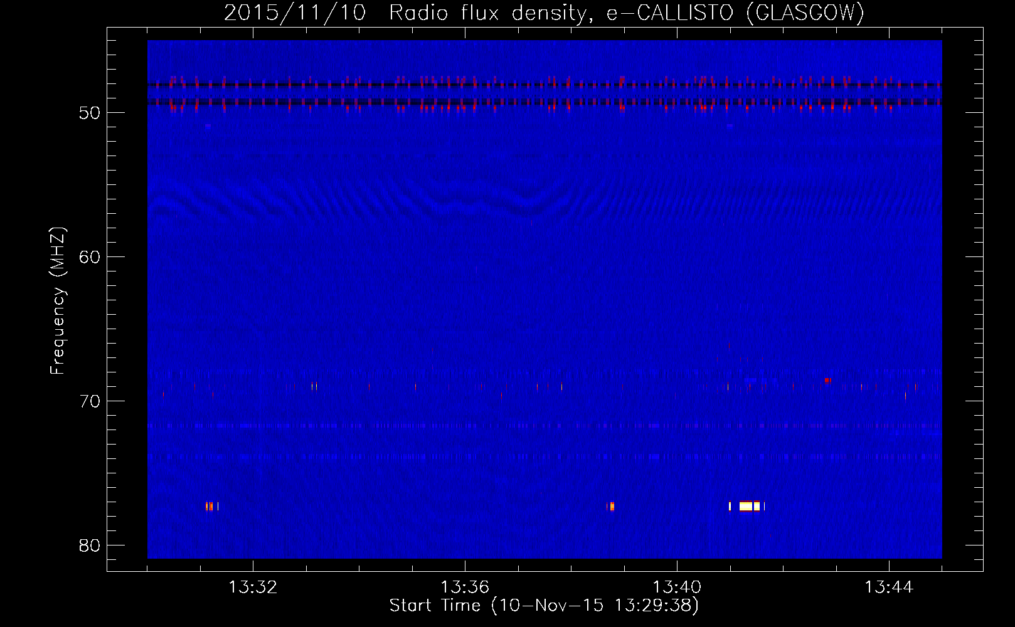Click the 13:44 time tick label
The width and height of the screenshot is (1015, 627).
point(889,587)
